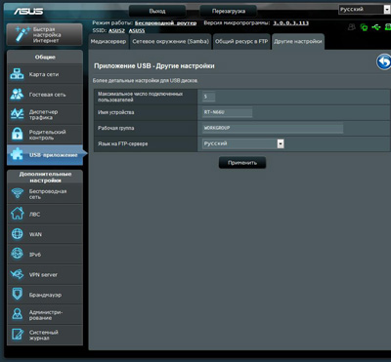Click the Выход logout button

coord(157,11)
